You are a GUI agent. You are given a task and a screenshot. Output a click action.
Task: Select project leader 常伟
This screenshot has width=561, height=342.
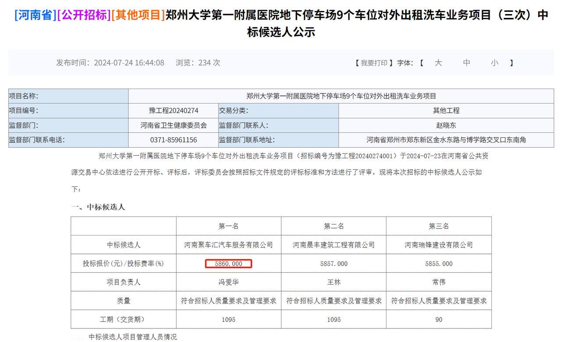coord(439,282)
